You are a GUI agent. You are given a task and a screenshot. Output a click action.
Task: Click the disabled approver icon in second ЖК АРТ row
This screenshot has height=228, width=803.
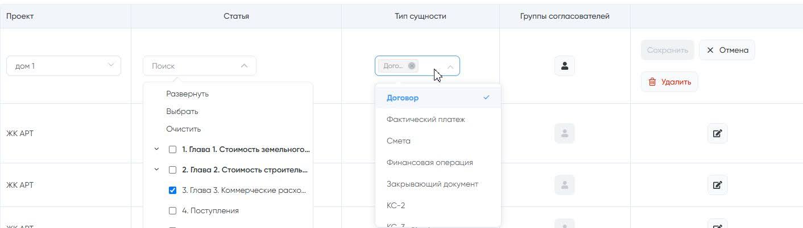tap(564, 185)
